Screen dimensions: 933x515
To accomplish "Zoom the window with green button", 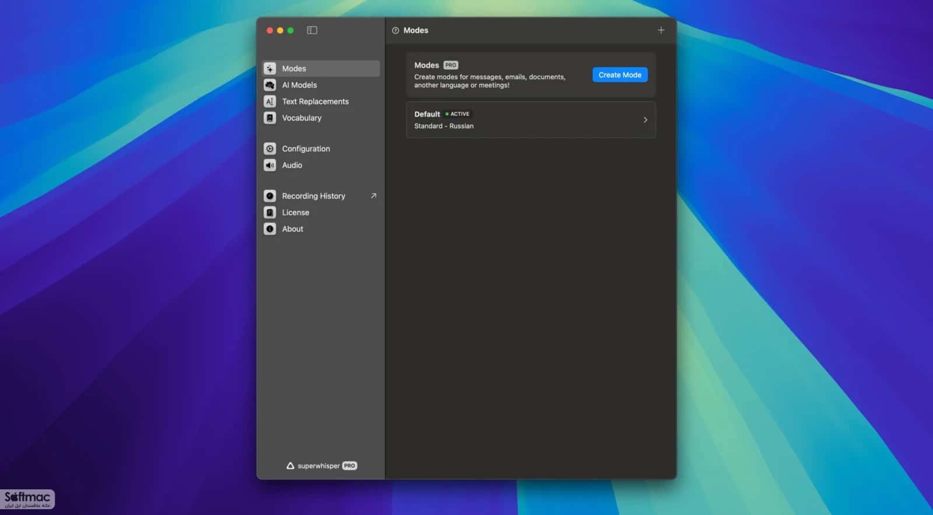I will point(290,30).
